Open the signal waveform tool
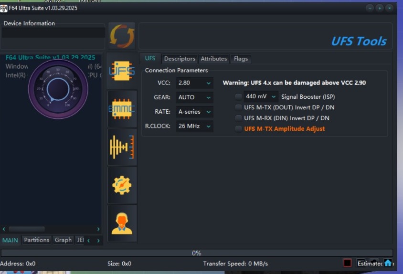Image resolution: width=403 pixels, height=274 pixels. 122,147
